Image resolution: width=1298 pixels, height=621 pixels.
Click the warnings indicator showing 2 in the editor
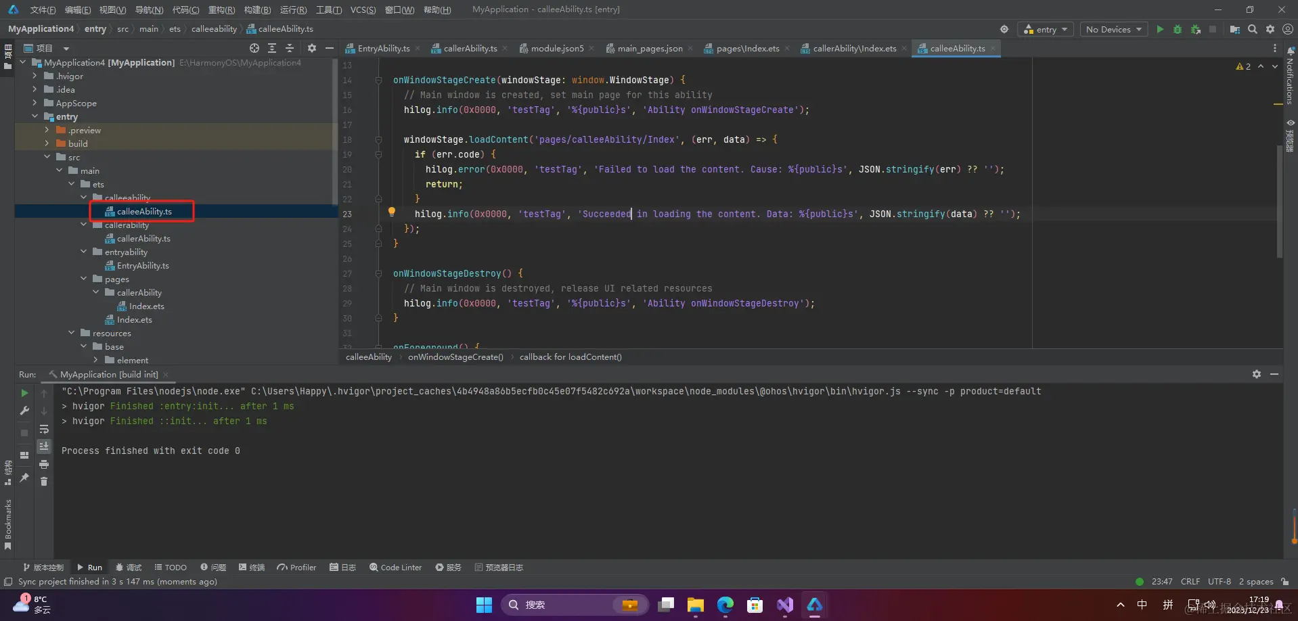pos(1243,66)
